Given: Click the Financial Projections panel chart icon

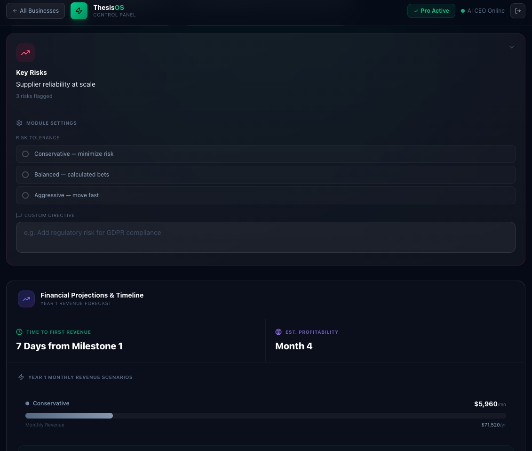Looking at the screenshot, I should point(26,299).
